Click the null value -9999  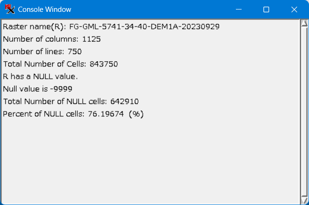click(x=63, y=89)
